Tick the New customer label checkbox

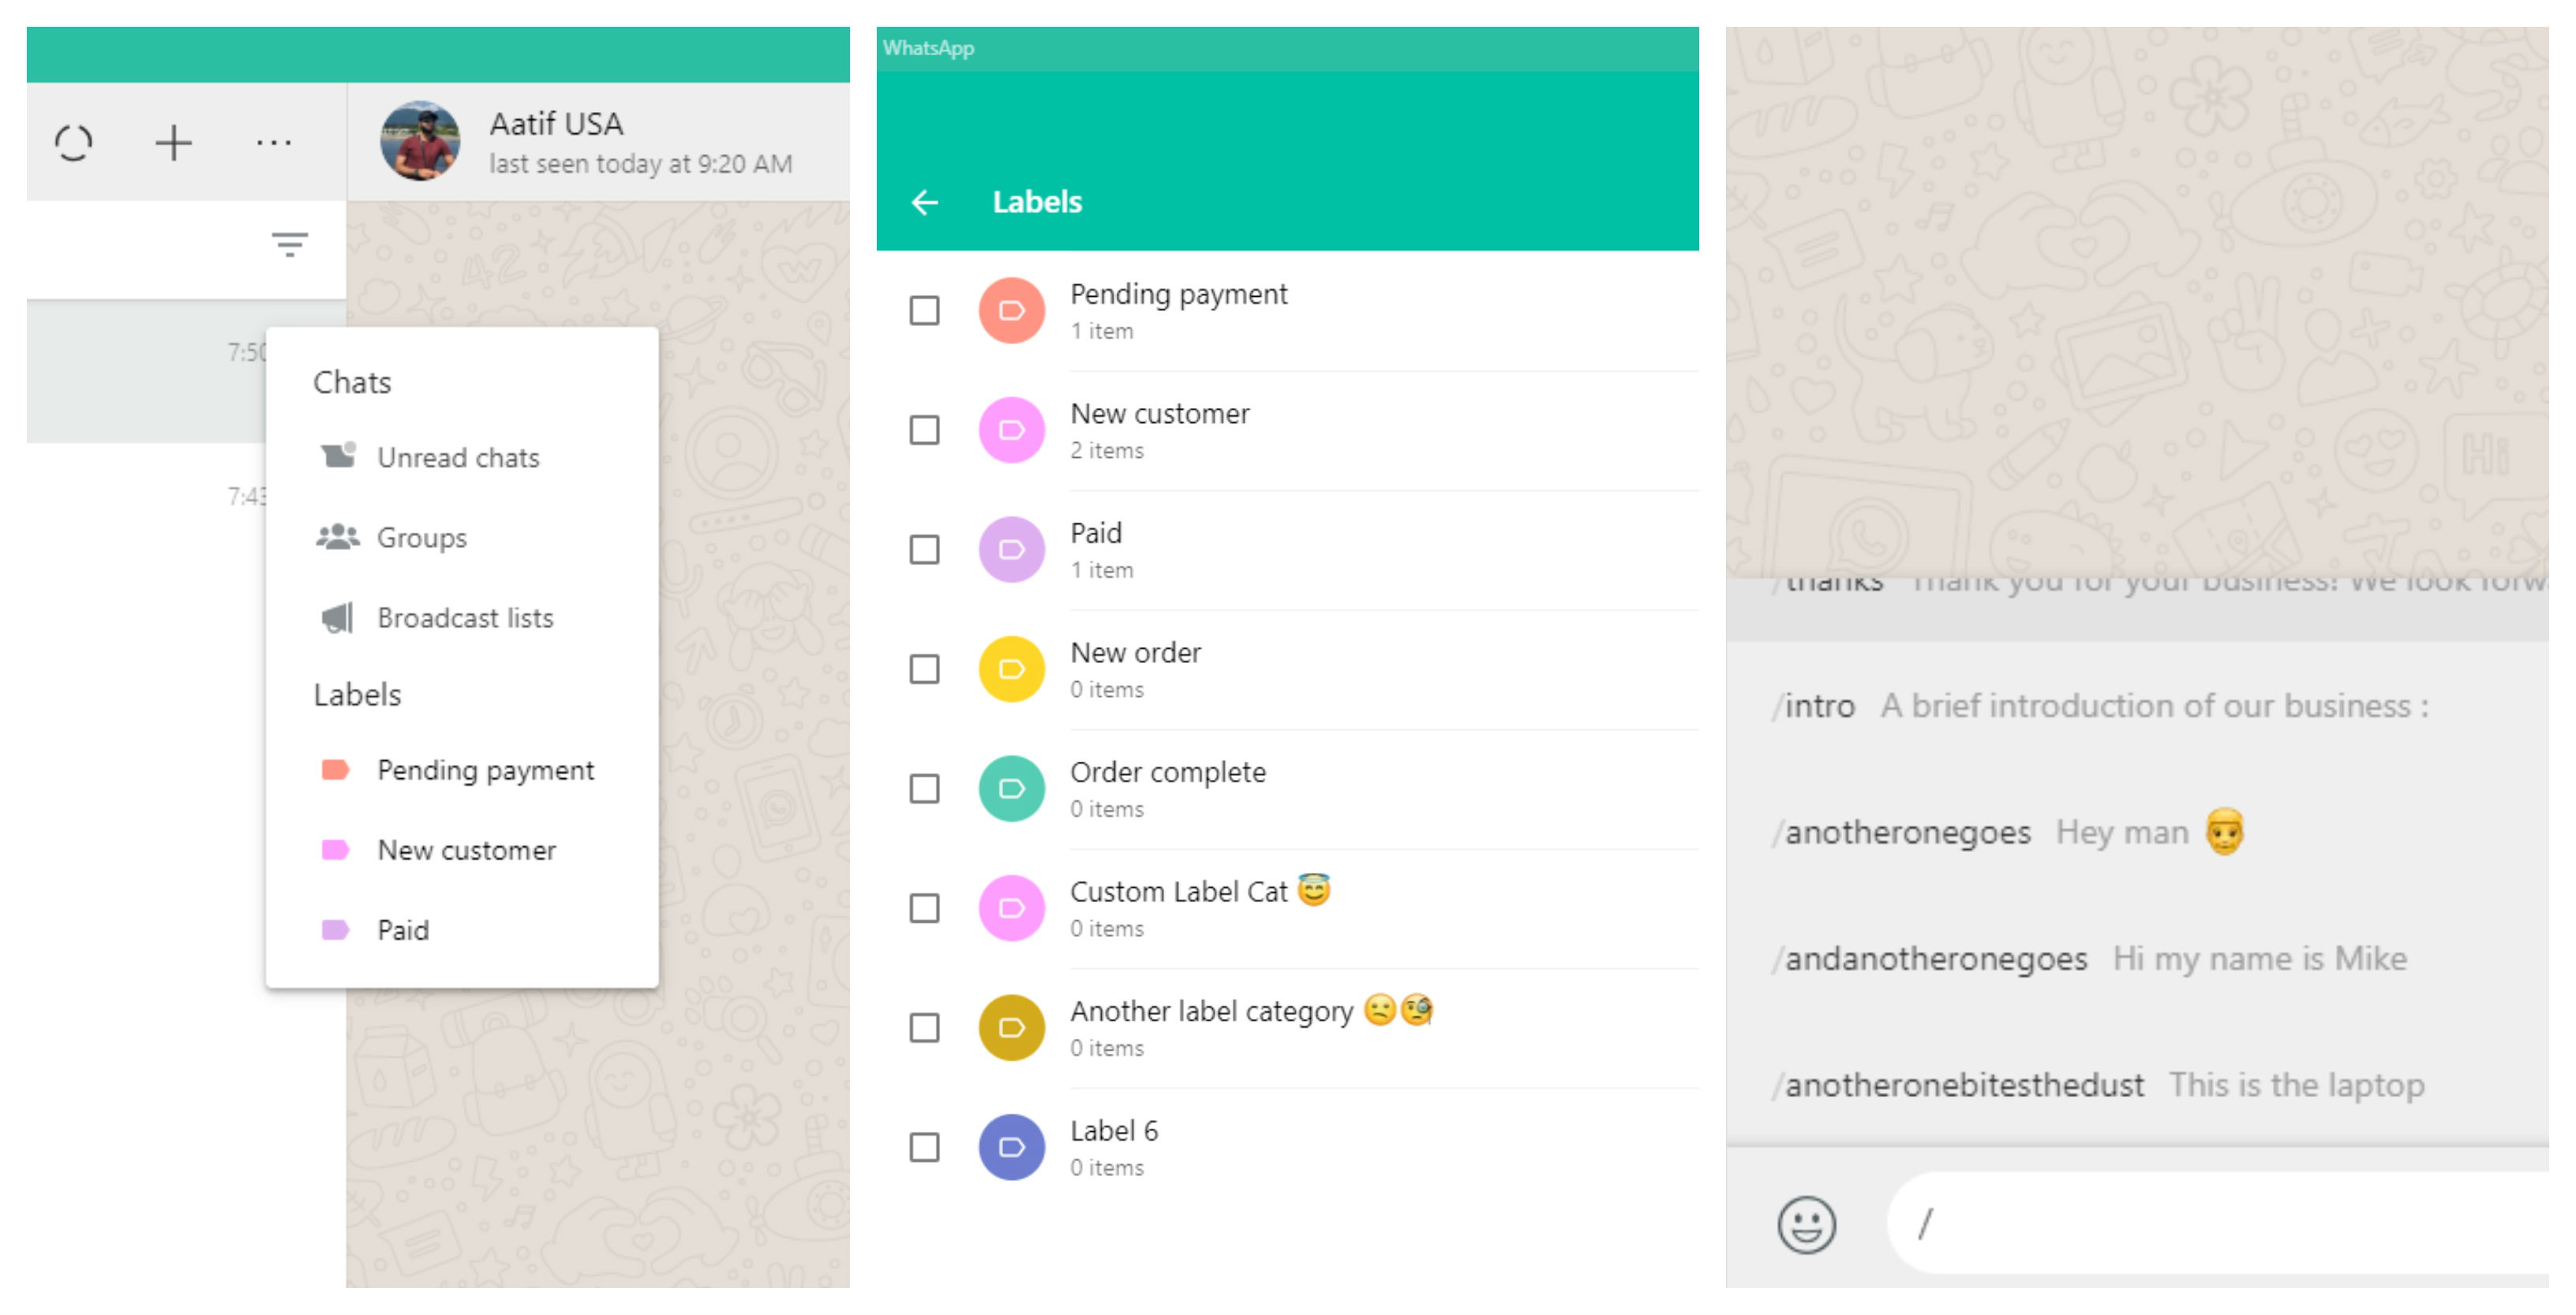coord(924,430)
